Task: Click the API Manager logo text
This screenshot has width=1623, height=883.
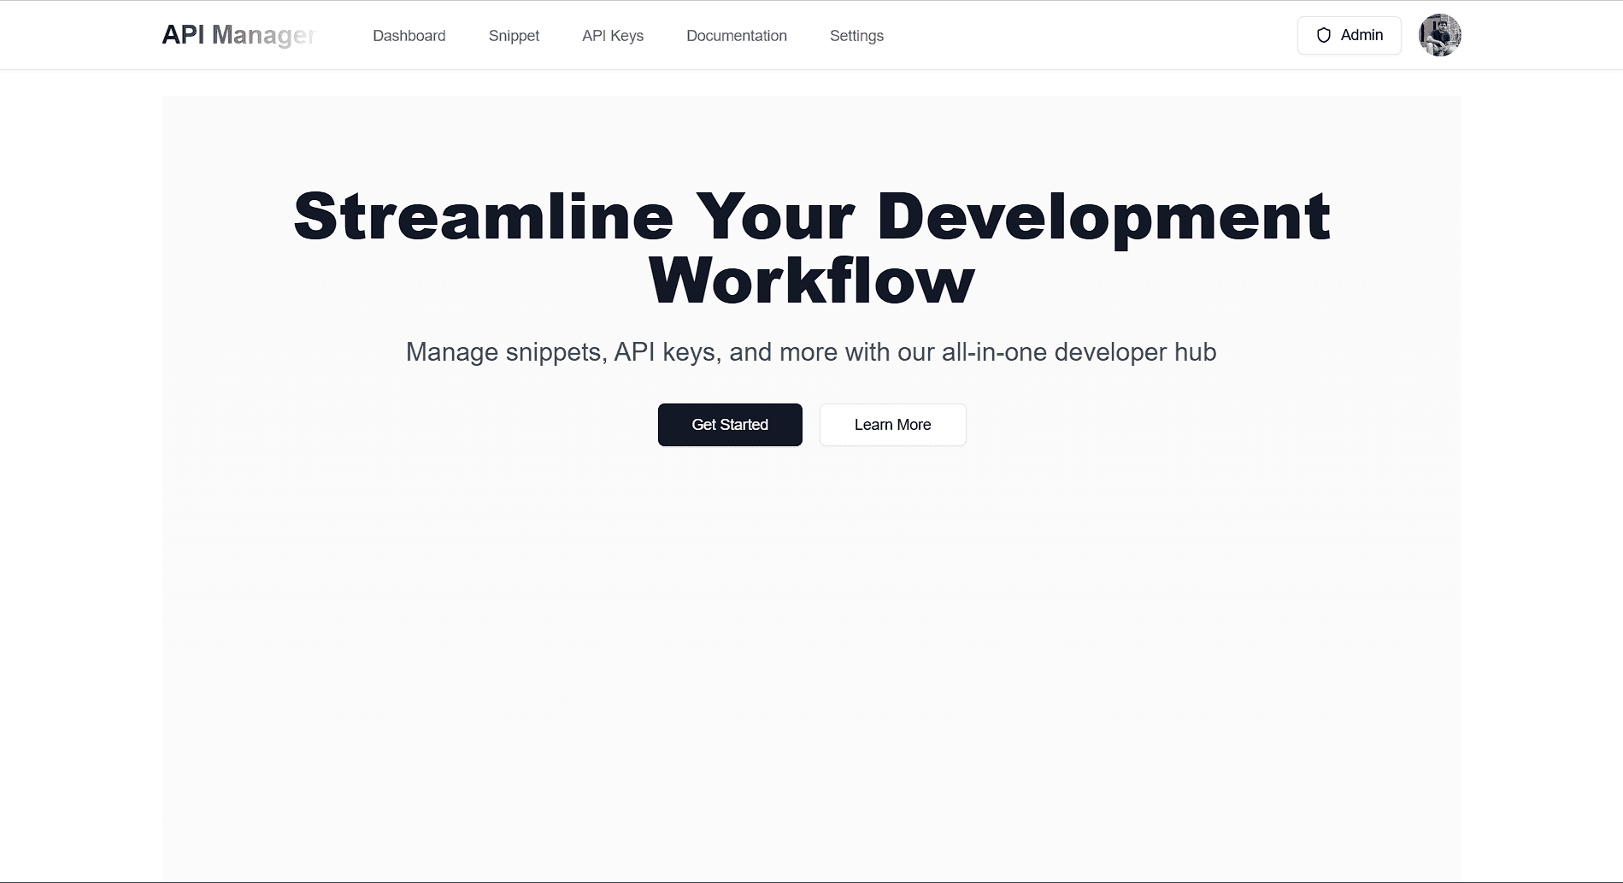Action: pyautogui.click(x=239, y=35)
